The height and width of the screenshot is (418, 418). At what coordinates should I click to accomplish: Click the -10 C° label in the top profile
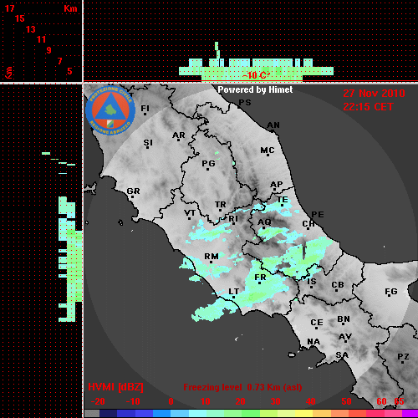point(256,75)
